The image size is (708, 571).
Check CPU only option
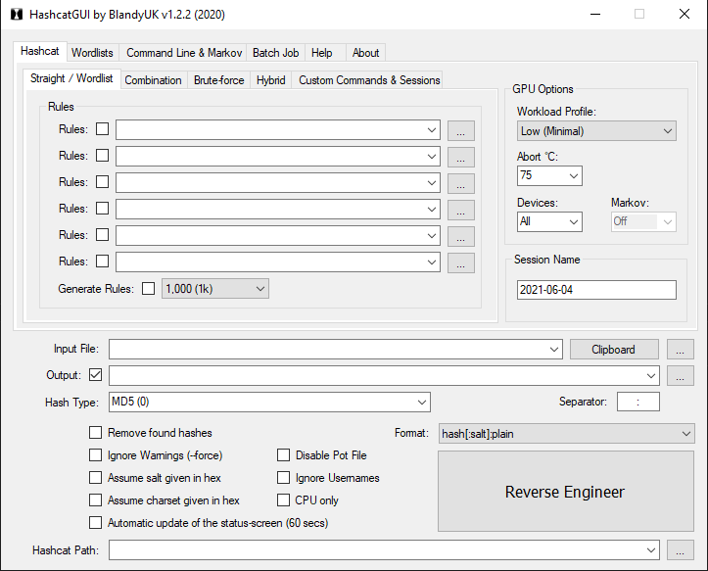click(283, 500)
